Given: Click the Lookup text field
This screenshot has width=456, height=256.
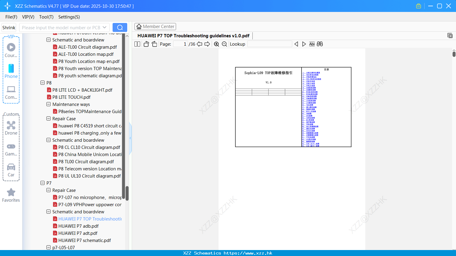Looking at the screenshot, I should [x=269, y=44].
